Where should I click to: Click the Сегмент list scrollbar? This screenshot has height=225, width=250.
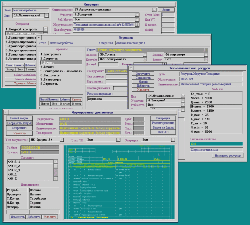point(56,170)
